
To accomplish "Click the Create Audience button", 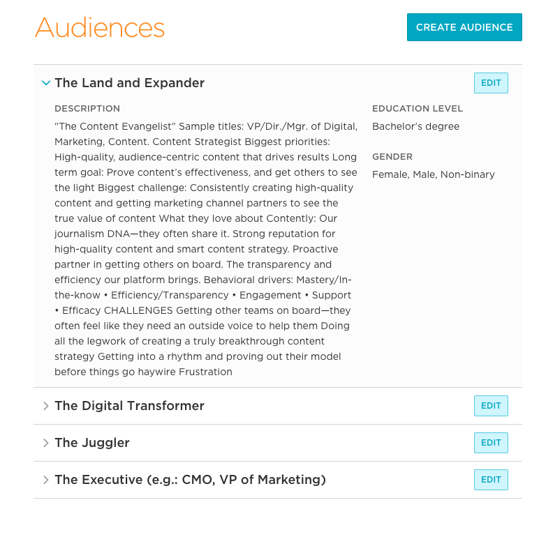I will point(464,27).
